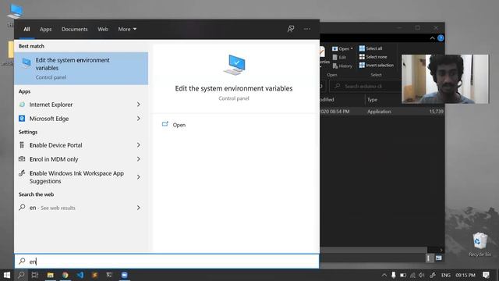Click Invert selection in File Explorer ribbon
The width and height of the screenshot is (499, 281).
tap(377, 65)
